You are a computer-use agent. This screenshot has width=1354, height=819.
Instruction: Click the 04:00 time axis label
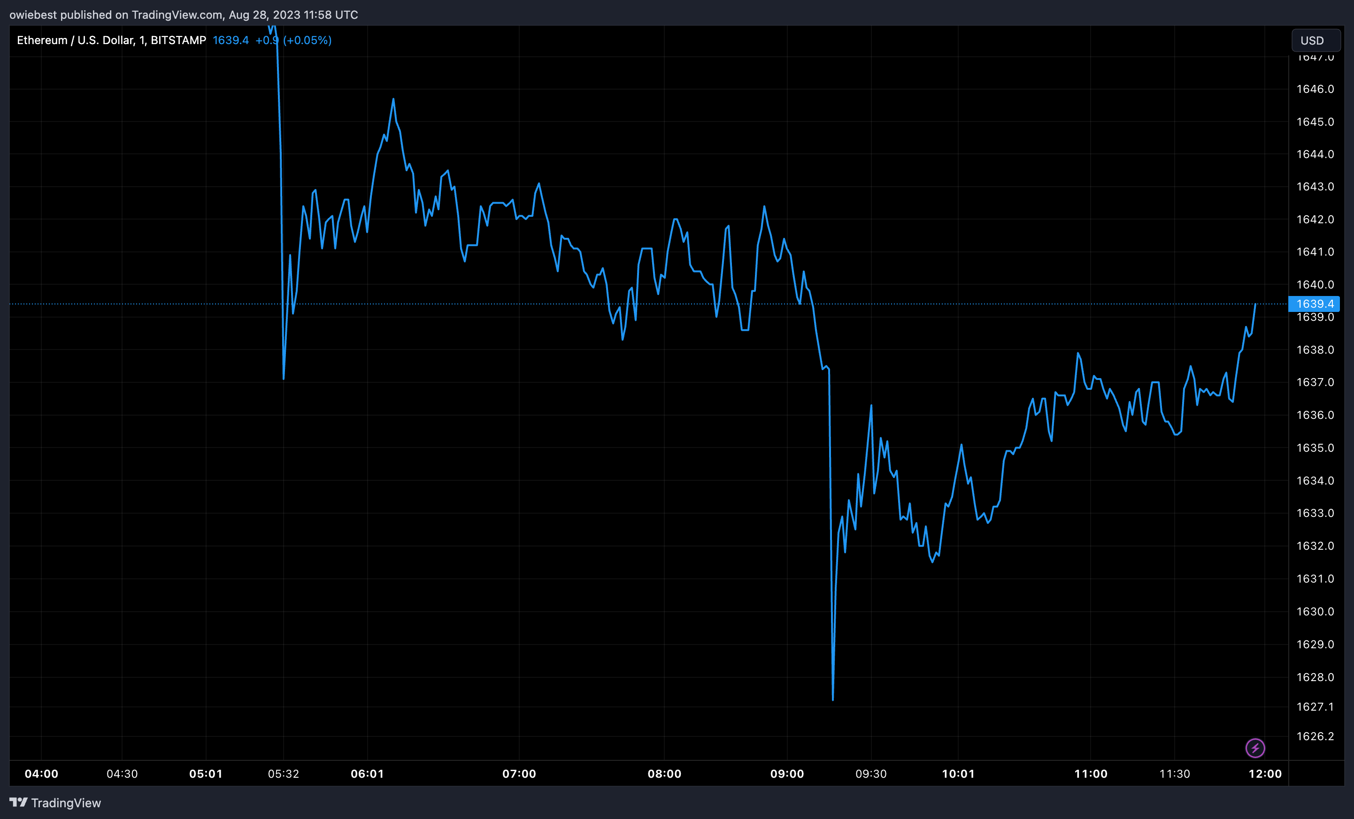coord(41,773)
